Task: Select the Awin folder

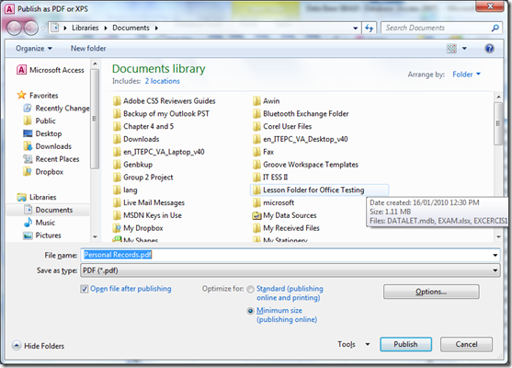Action: point(267,101)
